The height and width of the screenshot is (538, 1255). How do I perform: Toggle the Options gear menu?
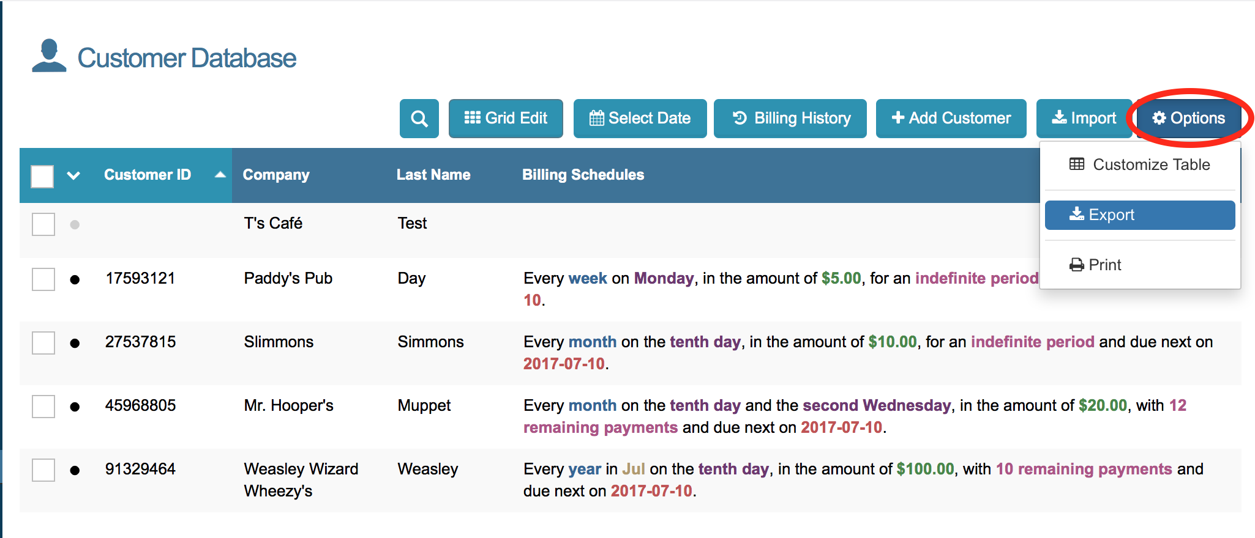click(x=1188, y=119)
